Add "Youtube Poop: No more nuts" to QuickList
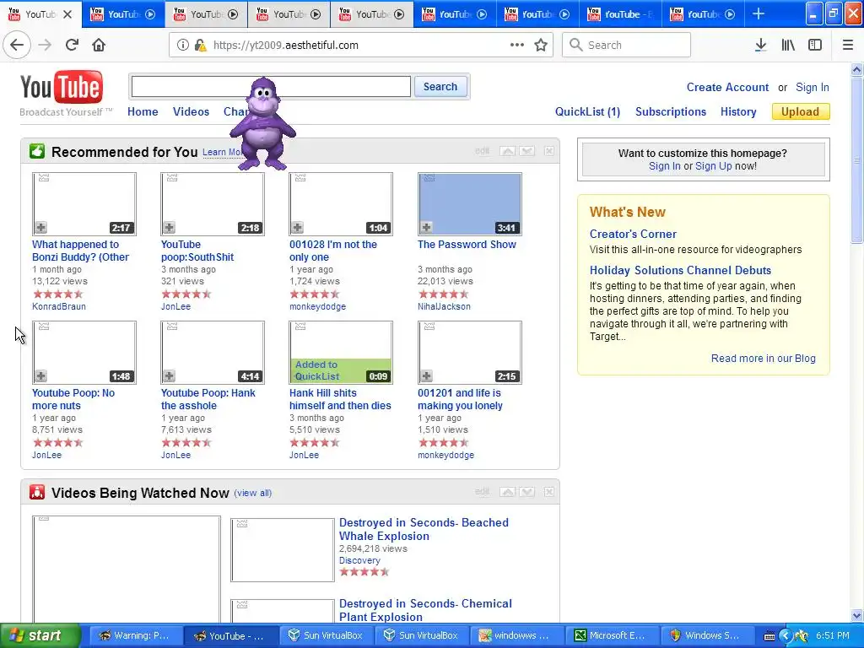The image size is (864, 648). (x=40, y=376)
